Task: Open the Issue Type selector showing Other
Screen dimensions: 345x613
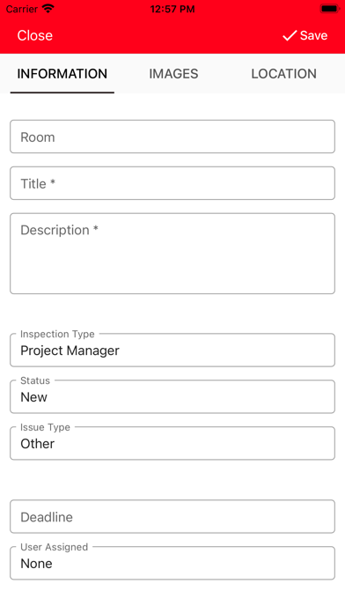Action: (172, 443)
